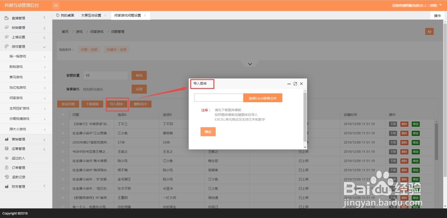Click the 上墙设置 sidebar icon
447x218 pixels.
[7, 37]
